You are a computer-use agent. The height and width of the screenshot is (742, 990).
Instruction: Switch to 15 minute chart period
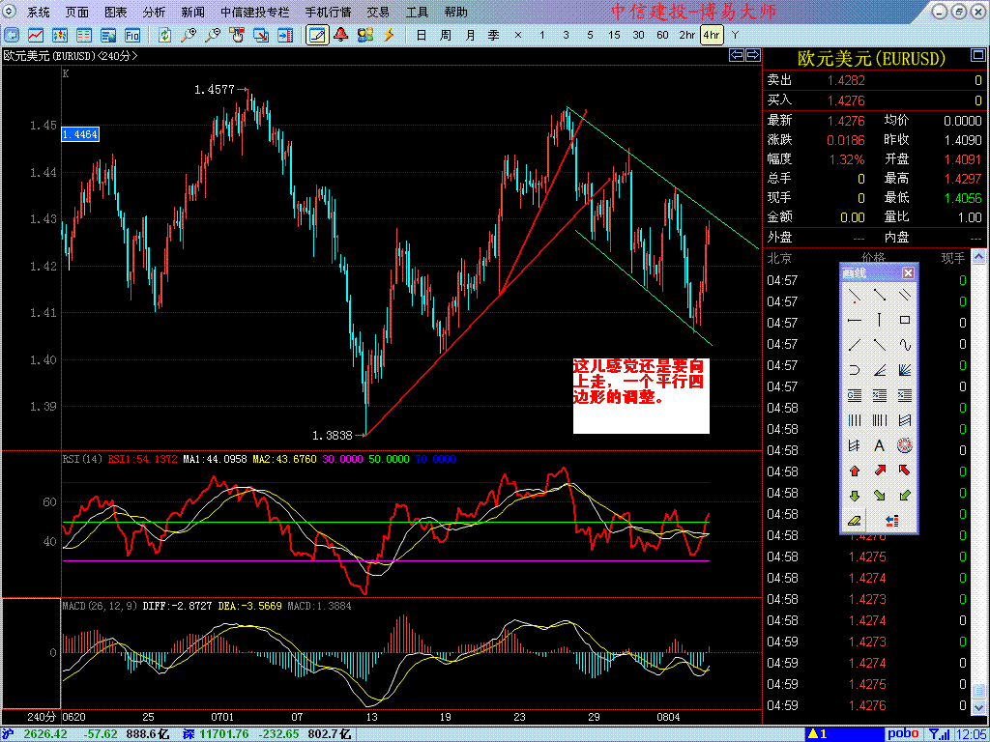coord(614,36)
